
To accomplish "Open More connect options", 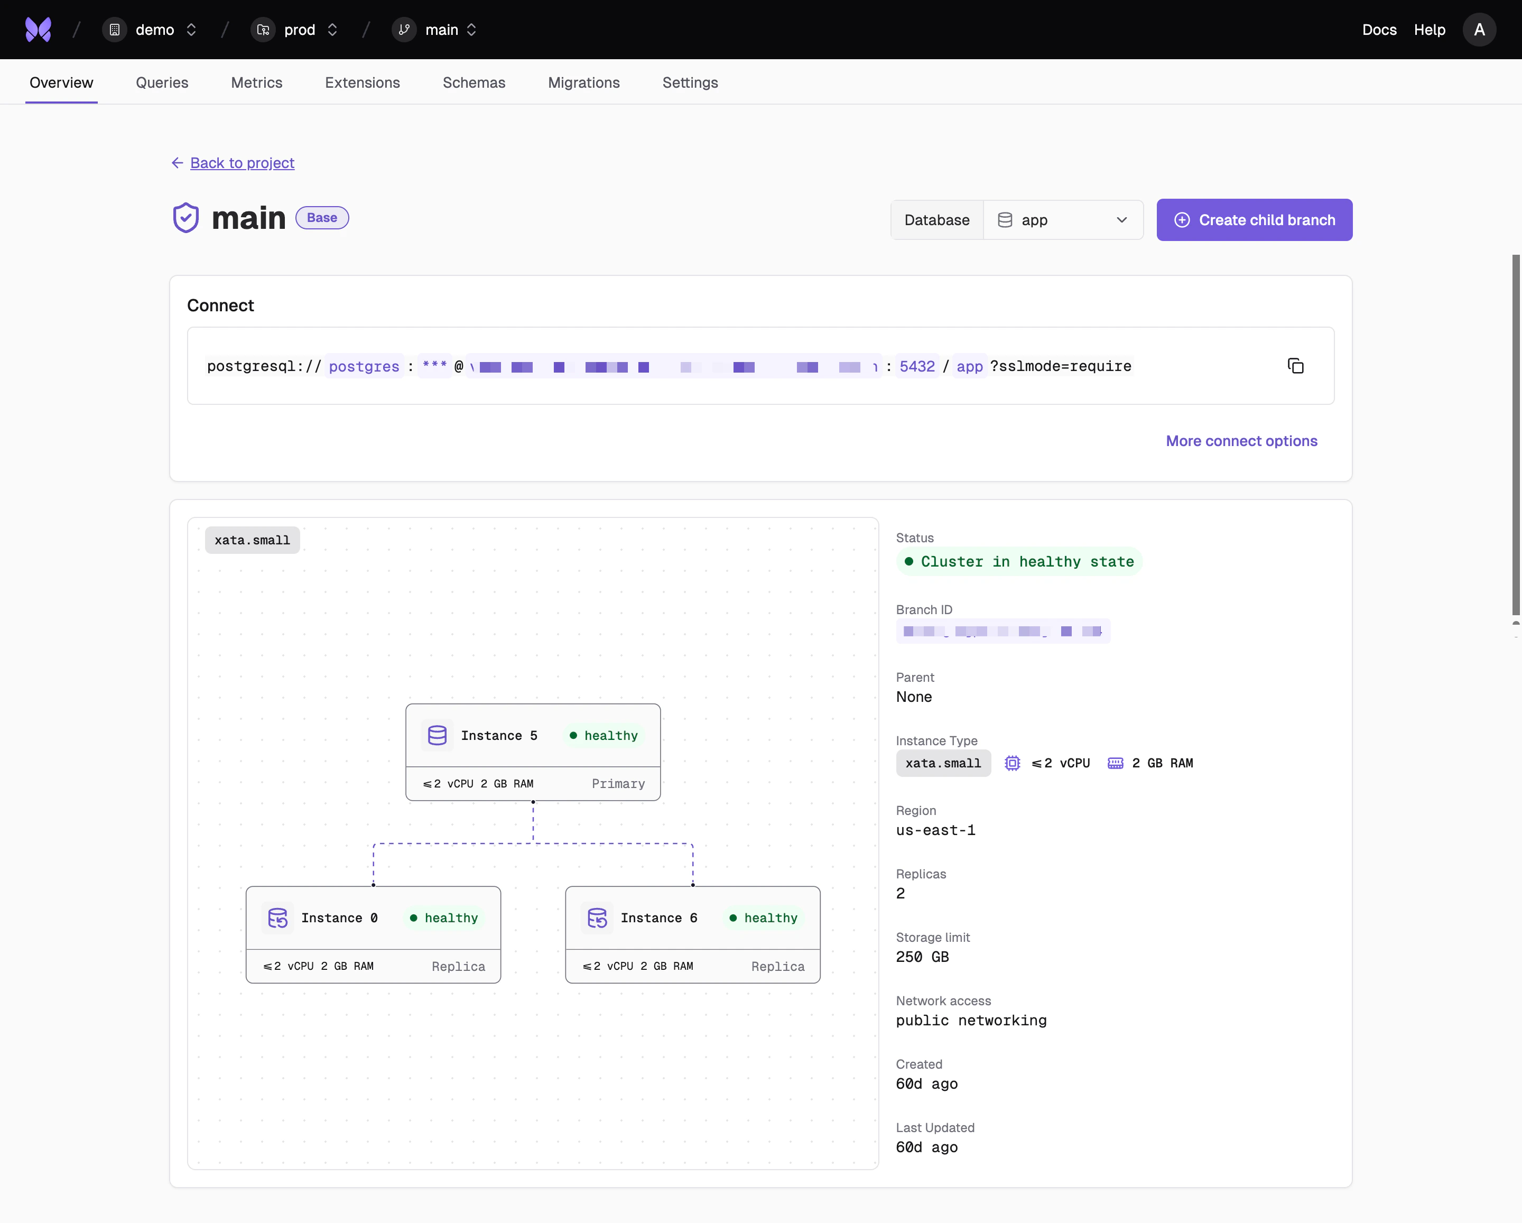I will pyautogui.click(x=1241, y=441).
